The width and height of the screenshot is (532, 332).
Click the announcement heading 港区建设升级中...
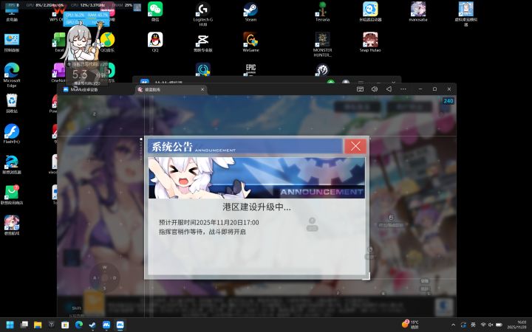click(x=256, y=207)
